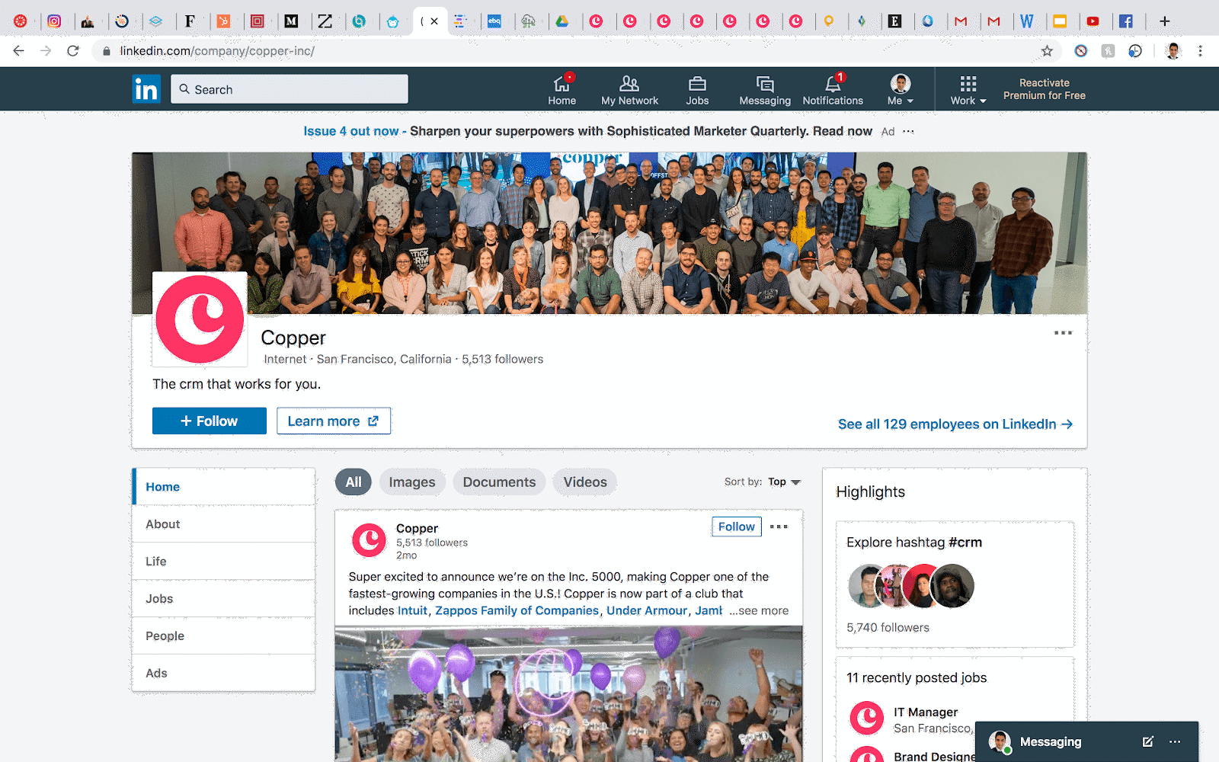
Task: See all 129 employees on LinkedIn
Action: (x=955, y=424)
